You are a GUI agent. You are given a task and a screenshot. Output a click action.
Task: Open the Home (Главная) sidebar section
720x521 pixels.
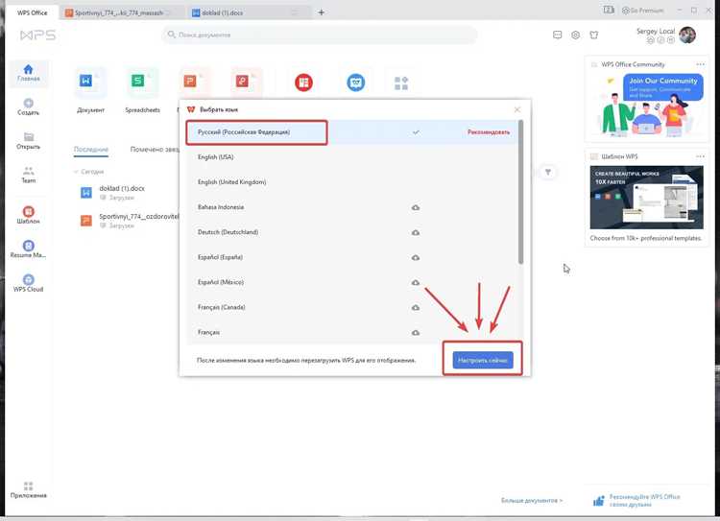[x=28, y=73]
